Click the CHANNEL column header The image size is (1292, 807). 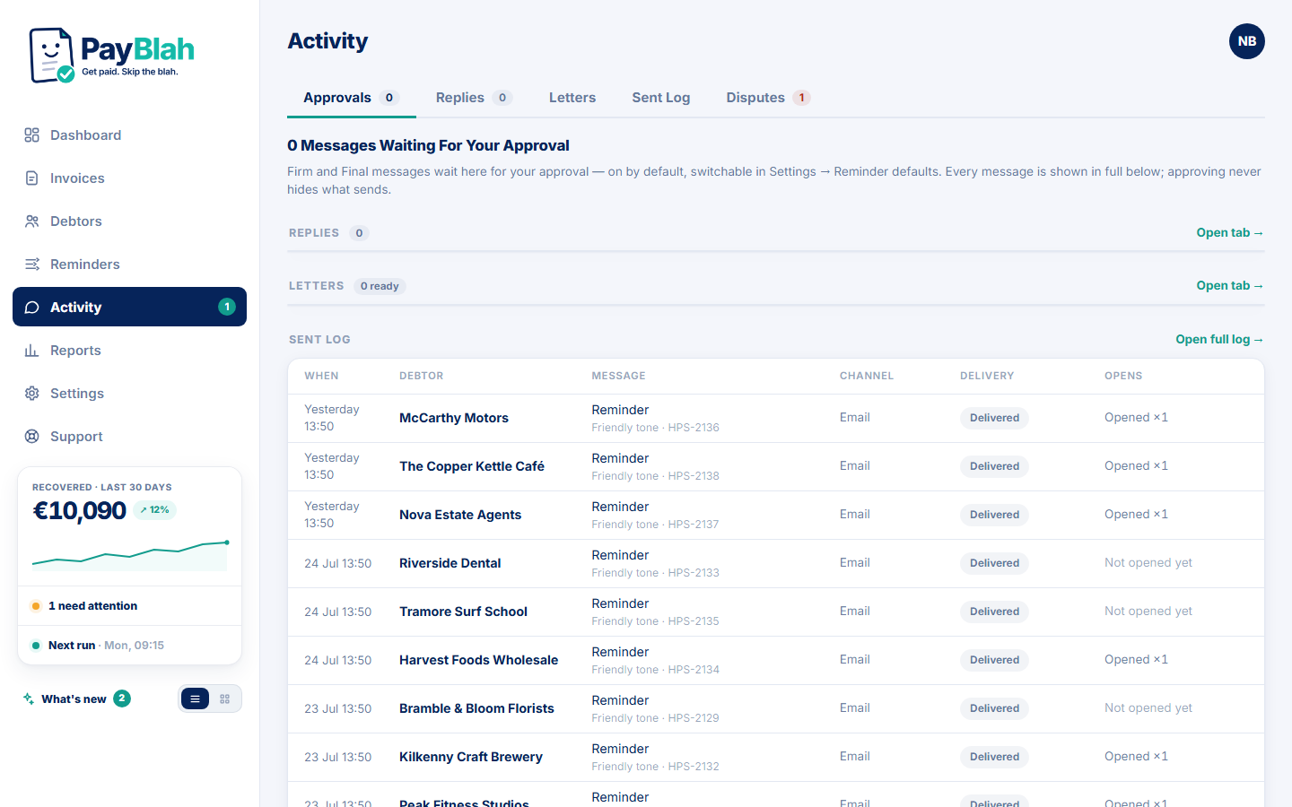[867, 376]
